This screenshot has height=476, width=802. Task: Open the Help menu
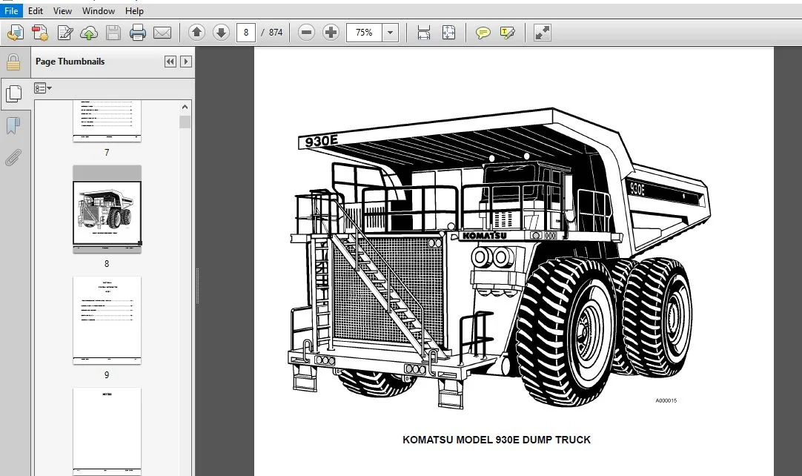click(x=134, y=10)
